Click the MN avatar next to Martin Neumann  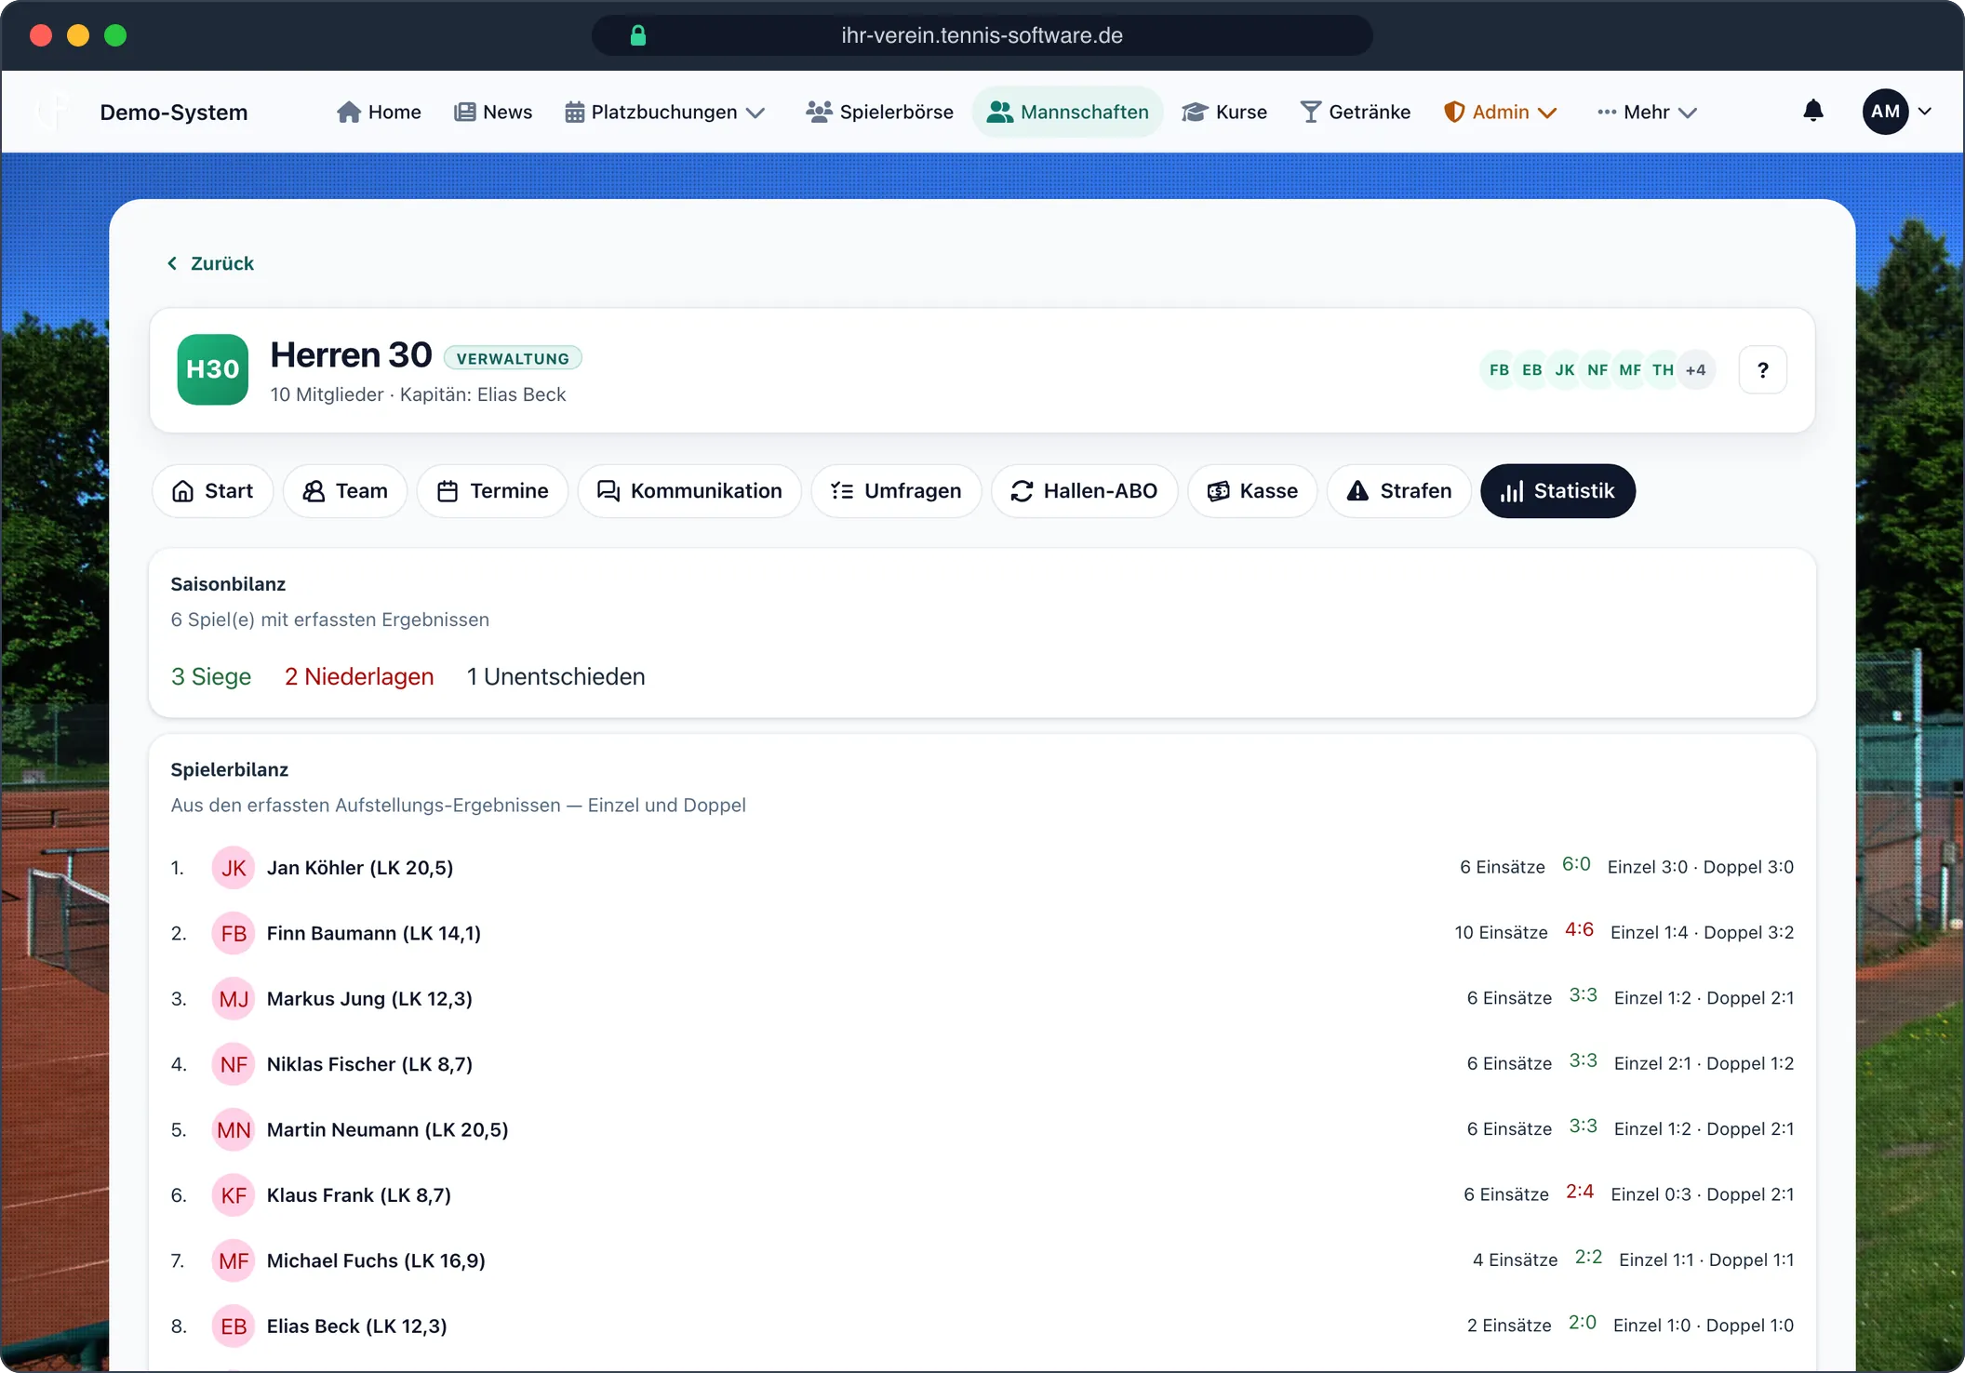coord(234,1130)
